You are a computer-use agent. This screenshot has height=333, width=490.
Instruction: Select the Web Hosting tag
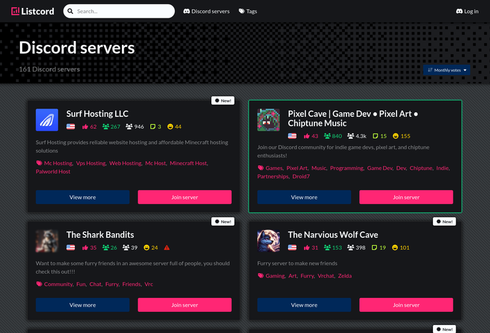pos(125,163)
